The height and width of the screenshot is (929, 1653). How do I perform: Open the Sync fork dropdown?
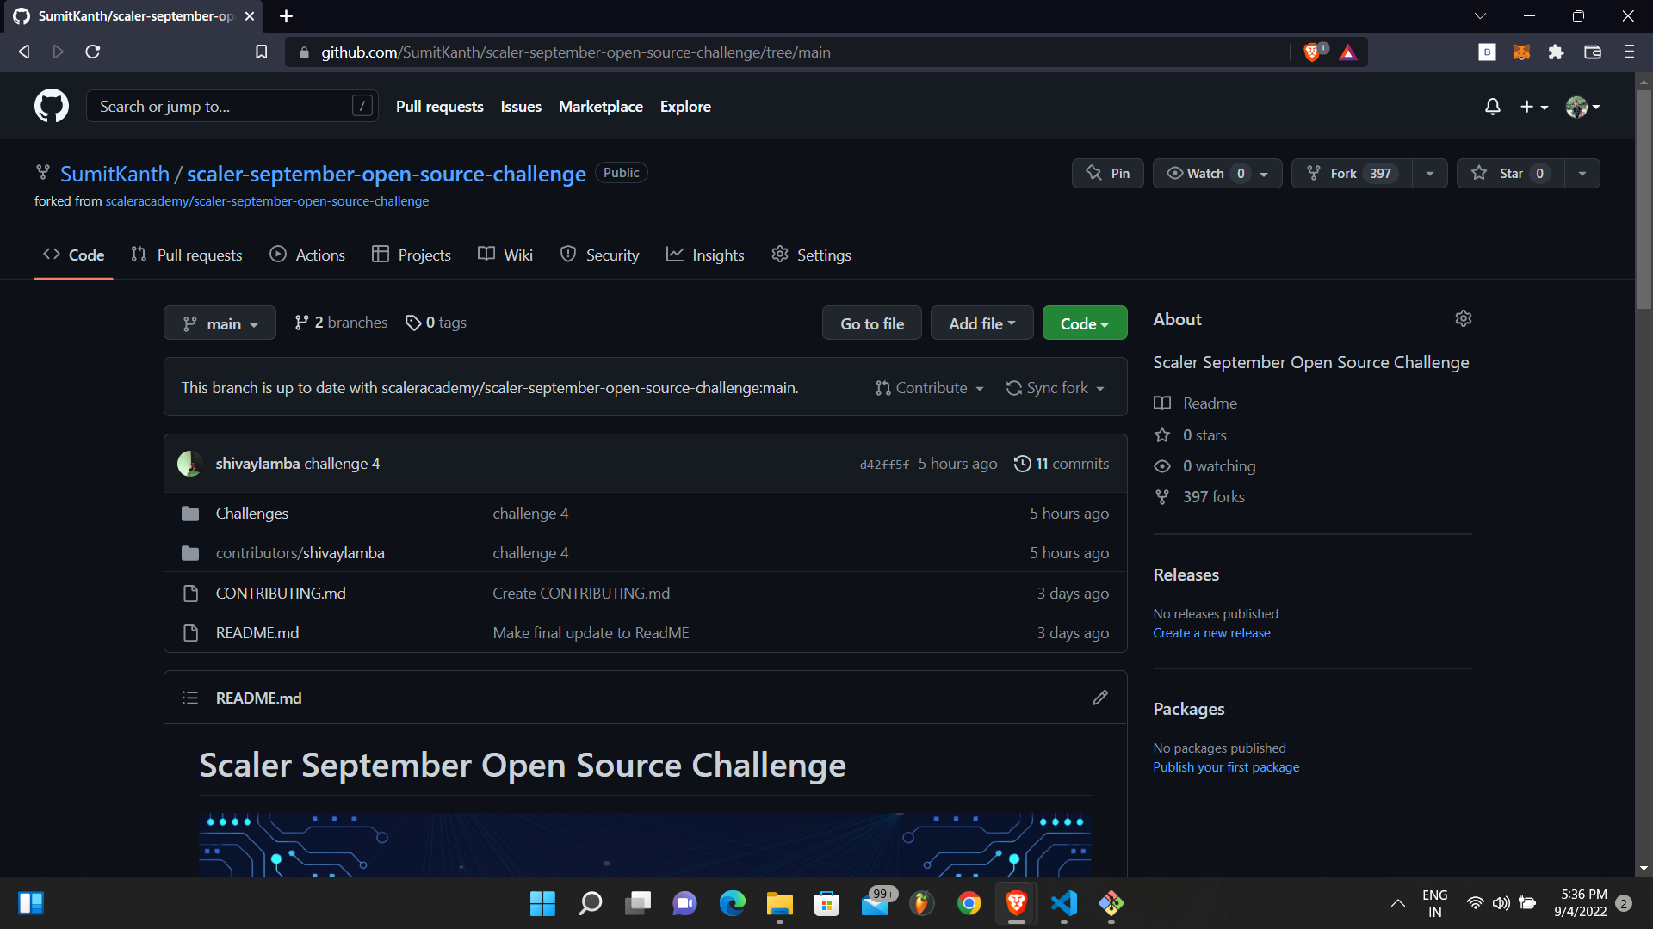[1056, 388]
